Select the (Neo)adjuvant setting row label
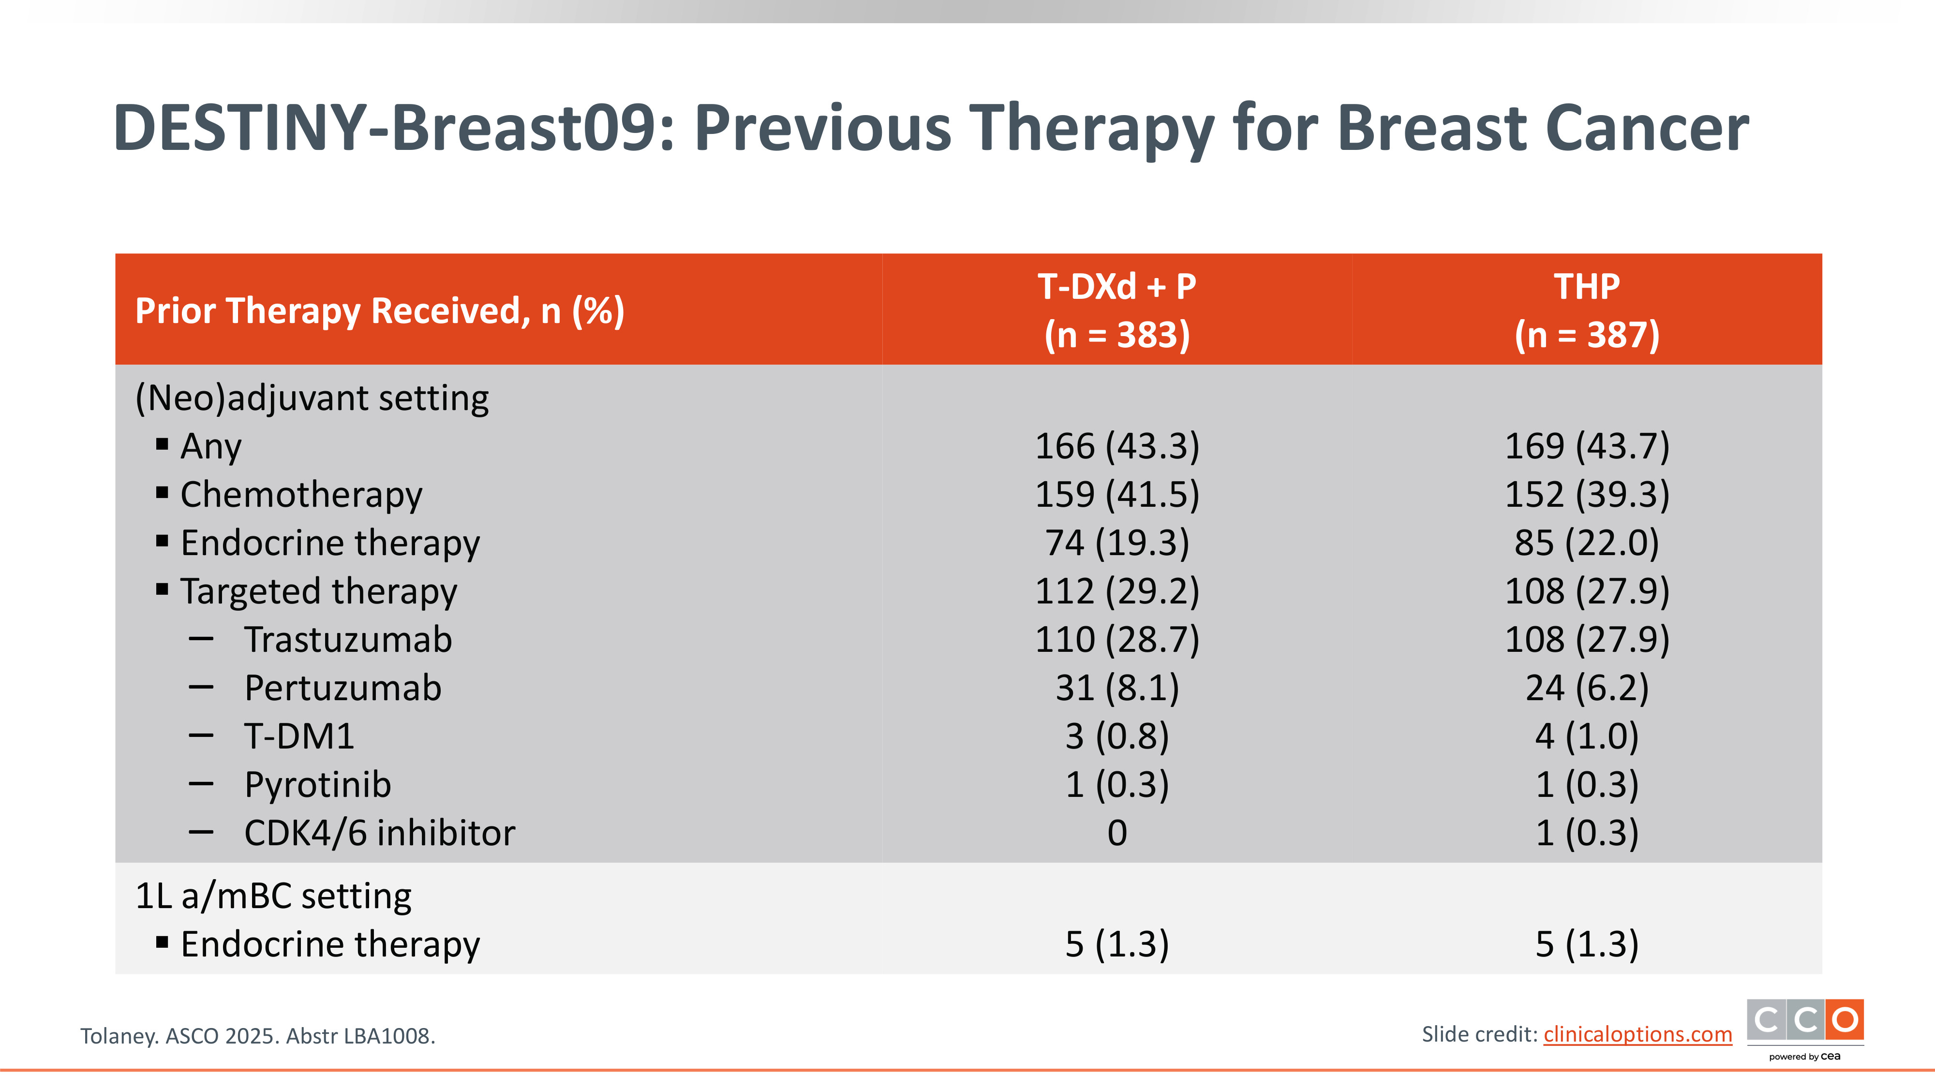This screenshot has height=1088, width=1935. click(x=312, y=398)
